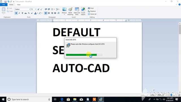Toggle bold formatting
The width and height of the screenshot is (181, 102).
pos(16,13)
